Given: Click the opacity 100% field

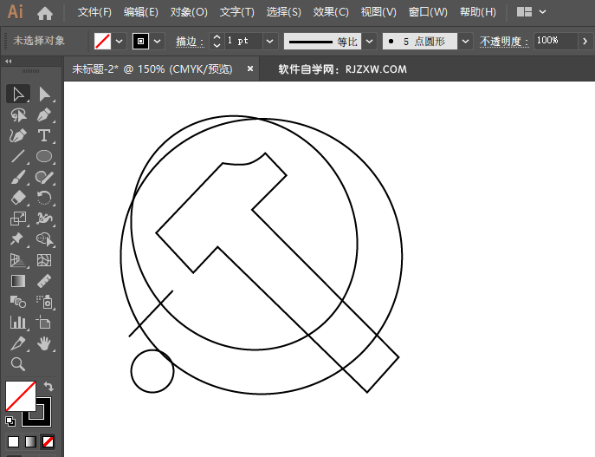Looking at the screenshot, I should [555, 41].
